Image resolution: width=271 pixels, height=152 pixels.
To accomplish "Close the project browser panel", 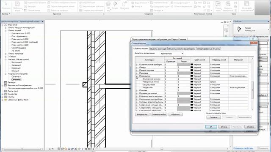I will point(42,22).
